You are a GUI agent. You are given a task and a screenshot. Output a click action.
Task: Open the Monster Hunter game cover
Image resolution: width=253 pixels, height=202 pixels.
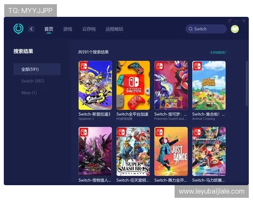pos(95,151)
